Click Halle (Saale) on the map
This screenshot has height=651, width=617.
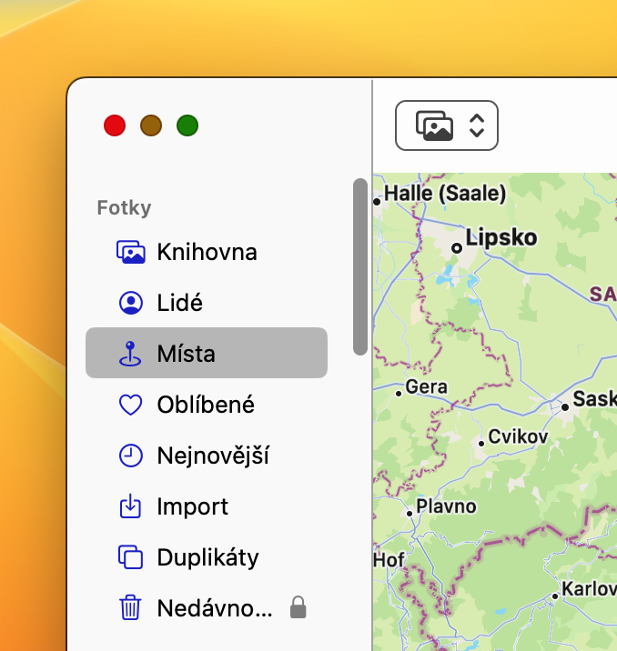coord(445,193)
